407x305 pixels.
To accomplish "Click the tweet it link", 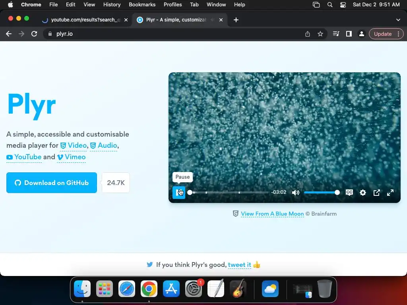I will 239,265.
